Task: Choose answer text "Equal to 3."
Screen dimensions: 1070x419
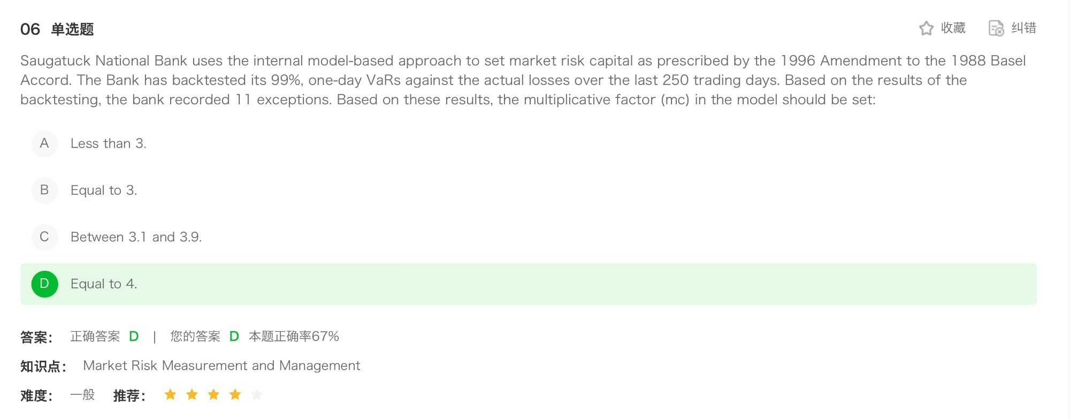Action: click(x=104, y=191)
